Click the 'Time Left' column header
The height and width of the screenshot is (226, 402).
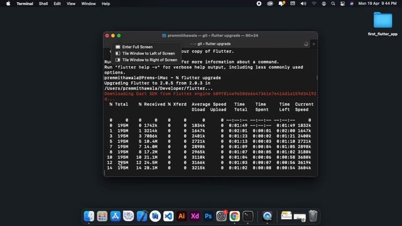[285, 107]
